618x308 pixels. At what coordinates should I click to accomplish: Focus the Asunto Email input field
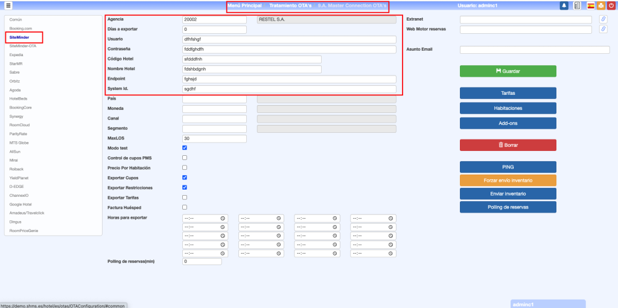click(535, 50)
